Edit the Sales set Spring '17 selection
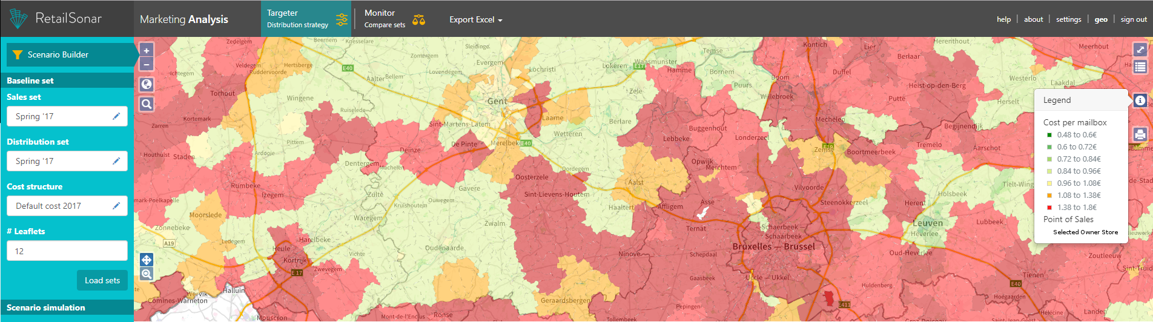1153x322 pixels. click(x=116, y=116)
